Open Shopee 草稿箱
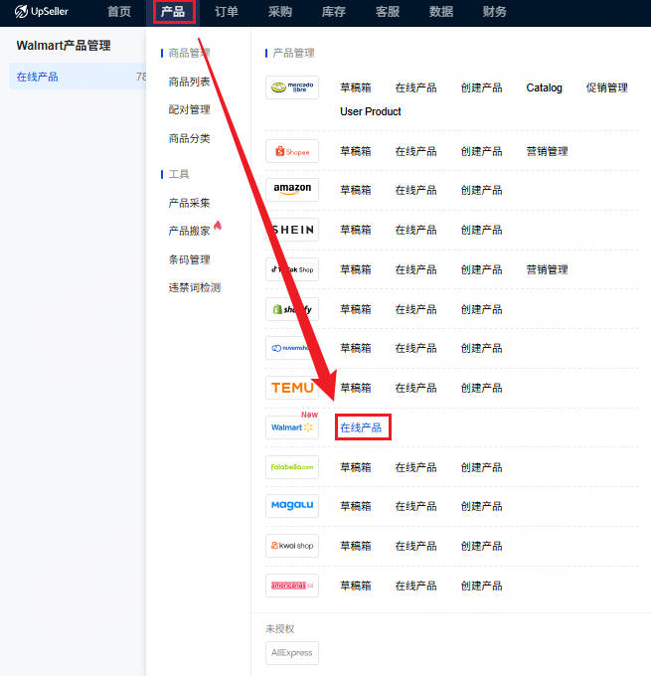 click(x=356, y=151)
